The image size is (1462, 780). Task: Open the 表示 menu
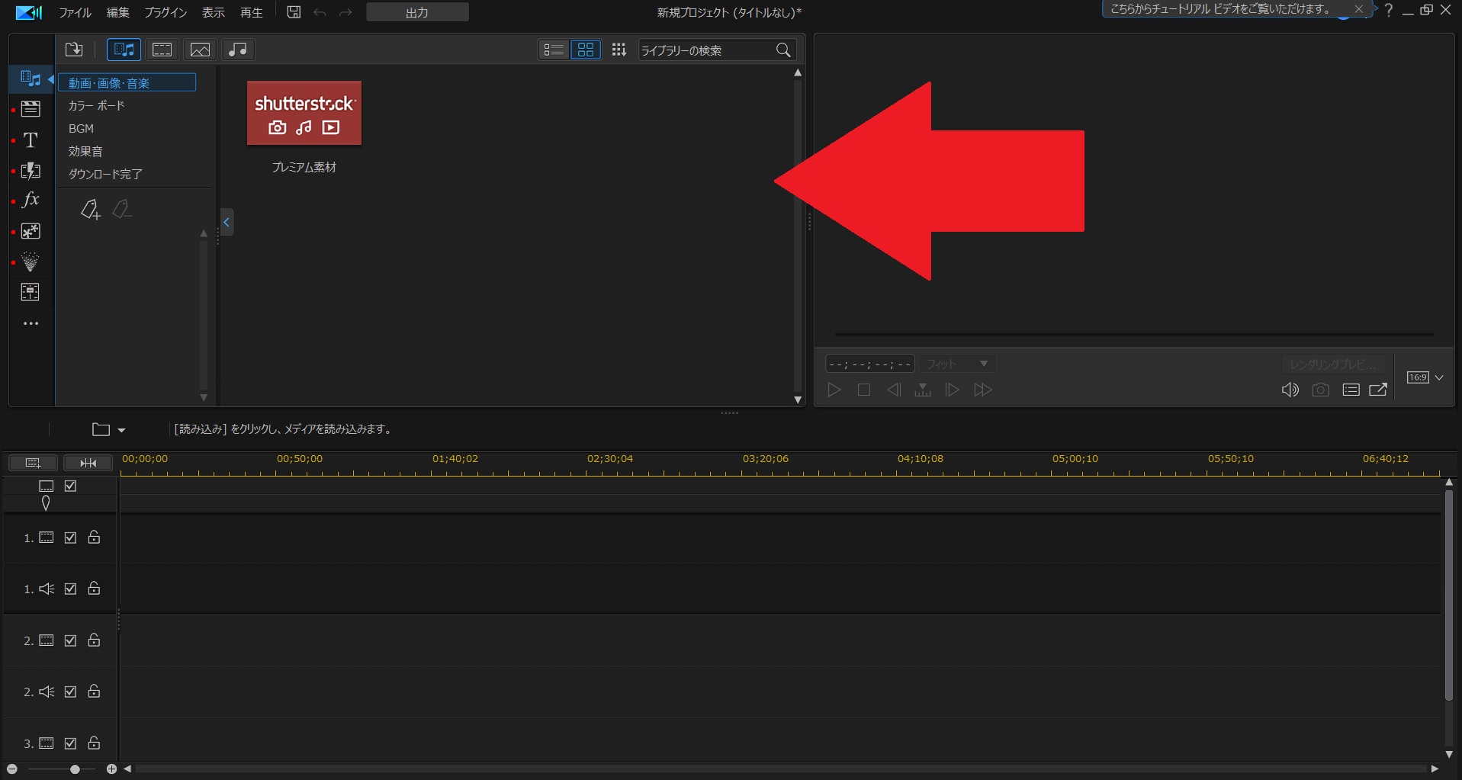[x=213, y=12]
